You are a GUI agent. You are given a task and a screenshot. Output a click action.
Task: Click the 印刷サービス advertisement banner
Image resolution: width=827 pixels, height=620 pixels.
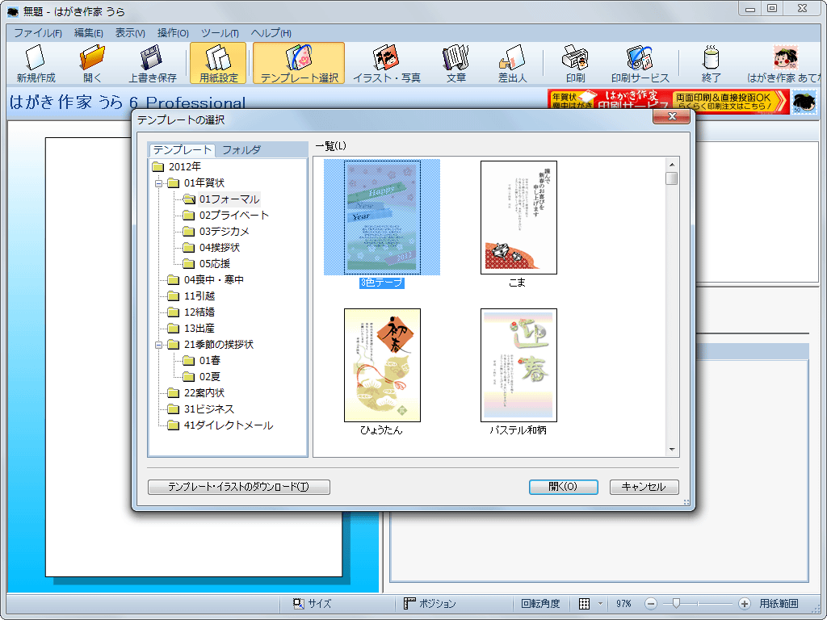click(x=668, y=101)
